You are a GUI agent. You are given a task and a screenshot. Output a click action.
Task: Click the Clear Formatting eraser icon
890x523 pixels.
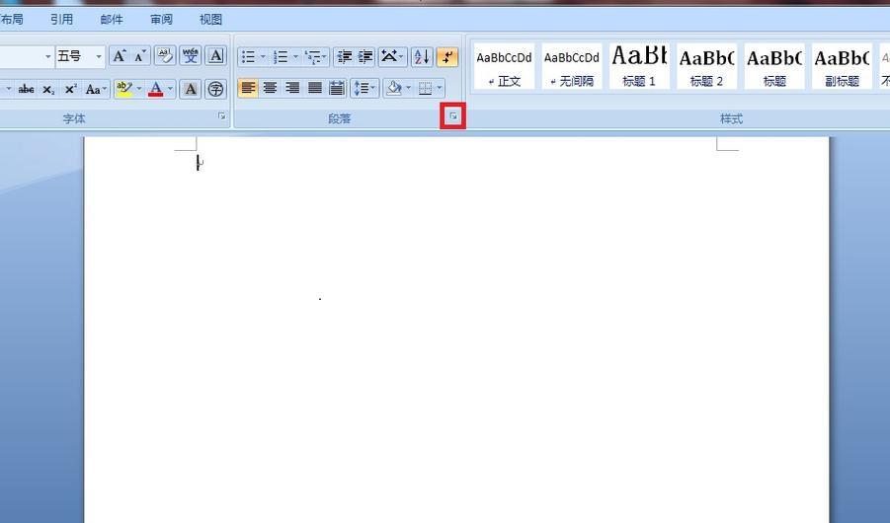pyautogui.click(x=165, y=56)
